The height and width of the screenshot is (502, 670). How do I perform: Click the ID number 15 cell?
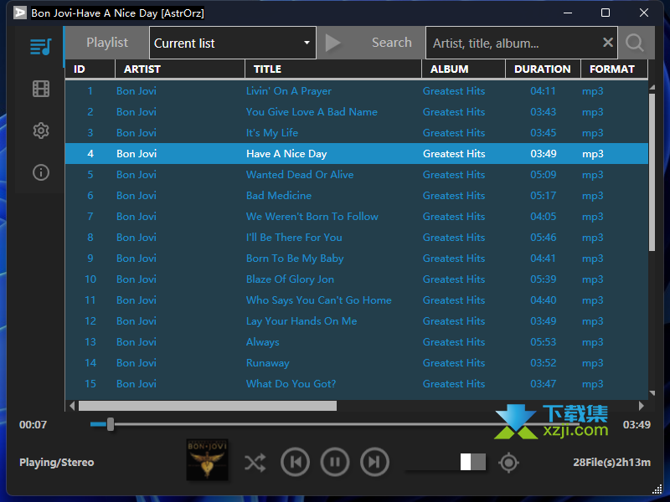point(90,384)
